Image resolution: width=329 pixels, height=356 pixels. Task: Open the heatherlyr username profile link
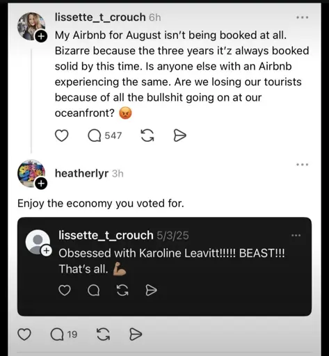click(81, 173)
